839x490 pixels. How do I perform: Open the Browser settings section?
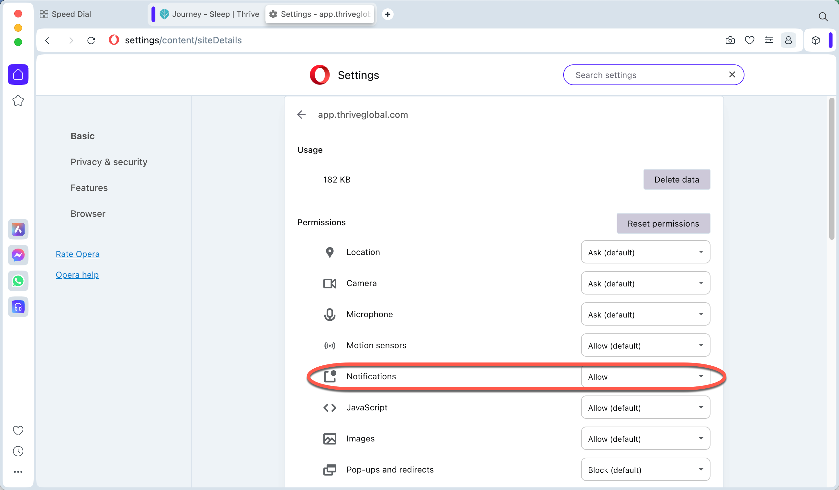pyautogui.click(x=88, y=214)
